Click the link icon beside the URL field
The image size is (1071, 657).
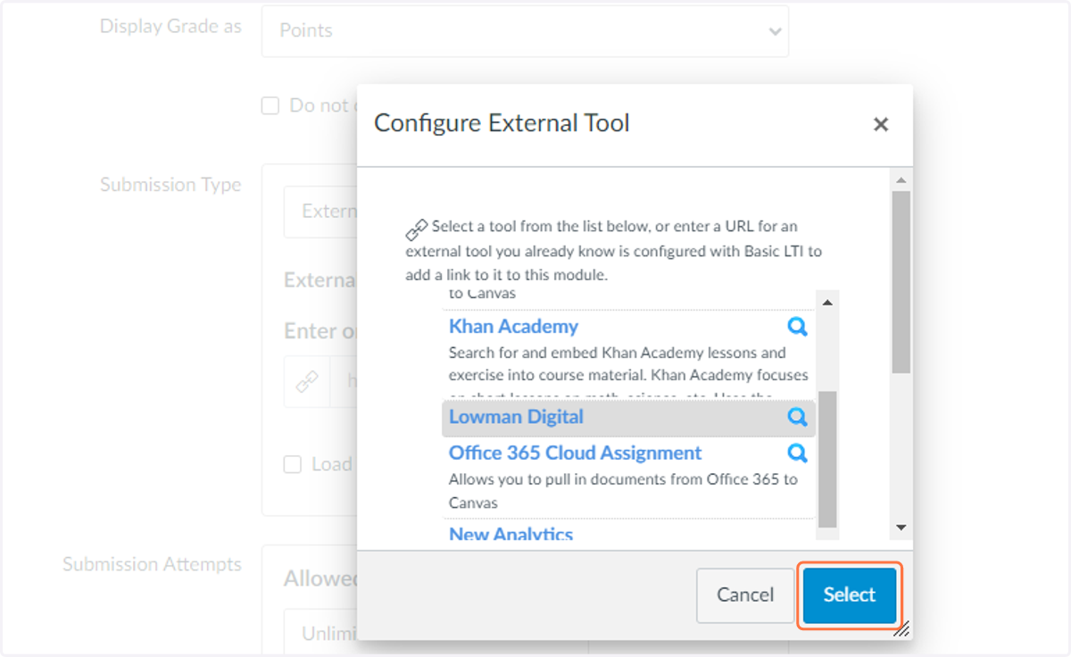click(x=307, y=382)
